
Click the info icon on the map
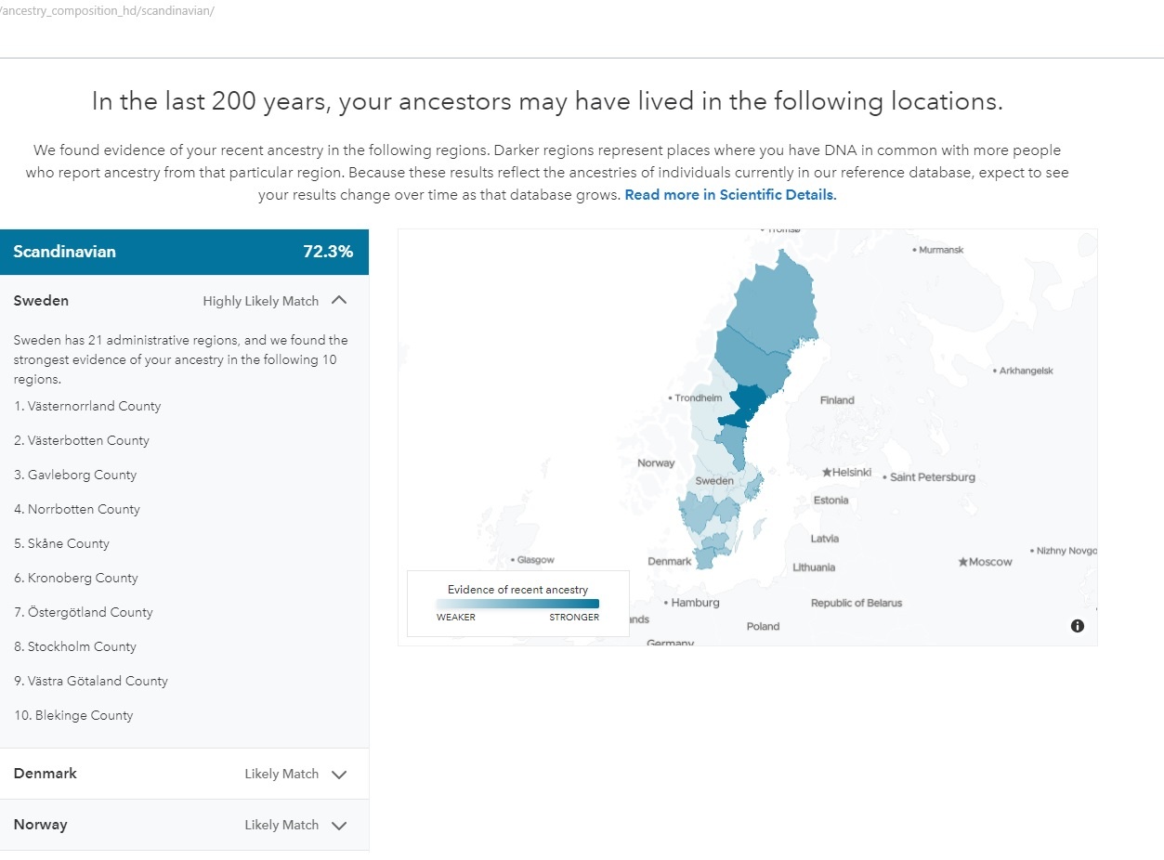1078,626
